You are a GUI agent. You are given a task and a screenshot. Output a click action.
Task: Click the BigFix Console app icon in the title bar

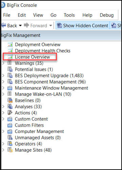(3, 5)
